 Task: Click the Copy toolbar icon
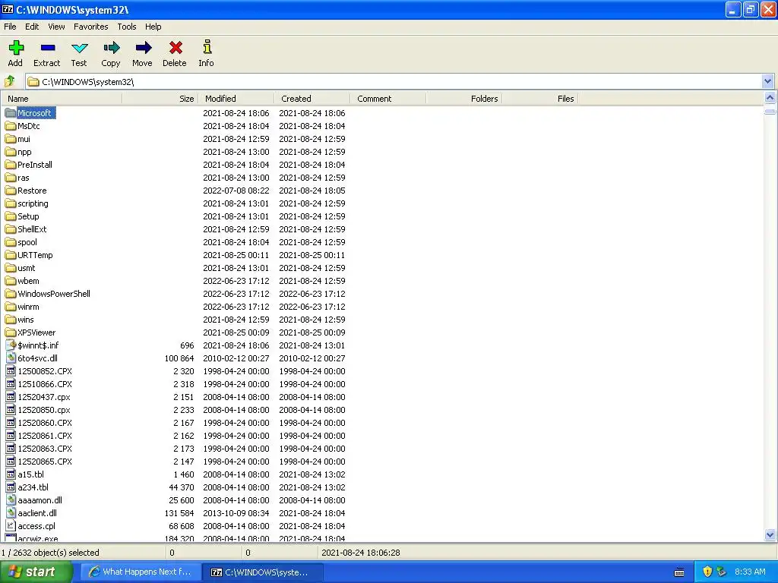111,48
